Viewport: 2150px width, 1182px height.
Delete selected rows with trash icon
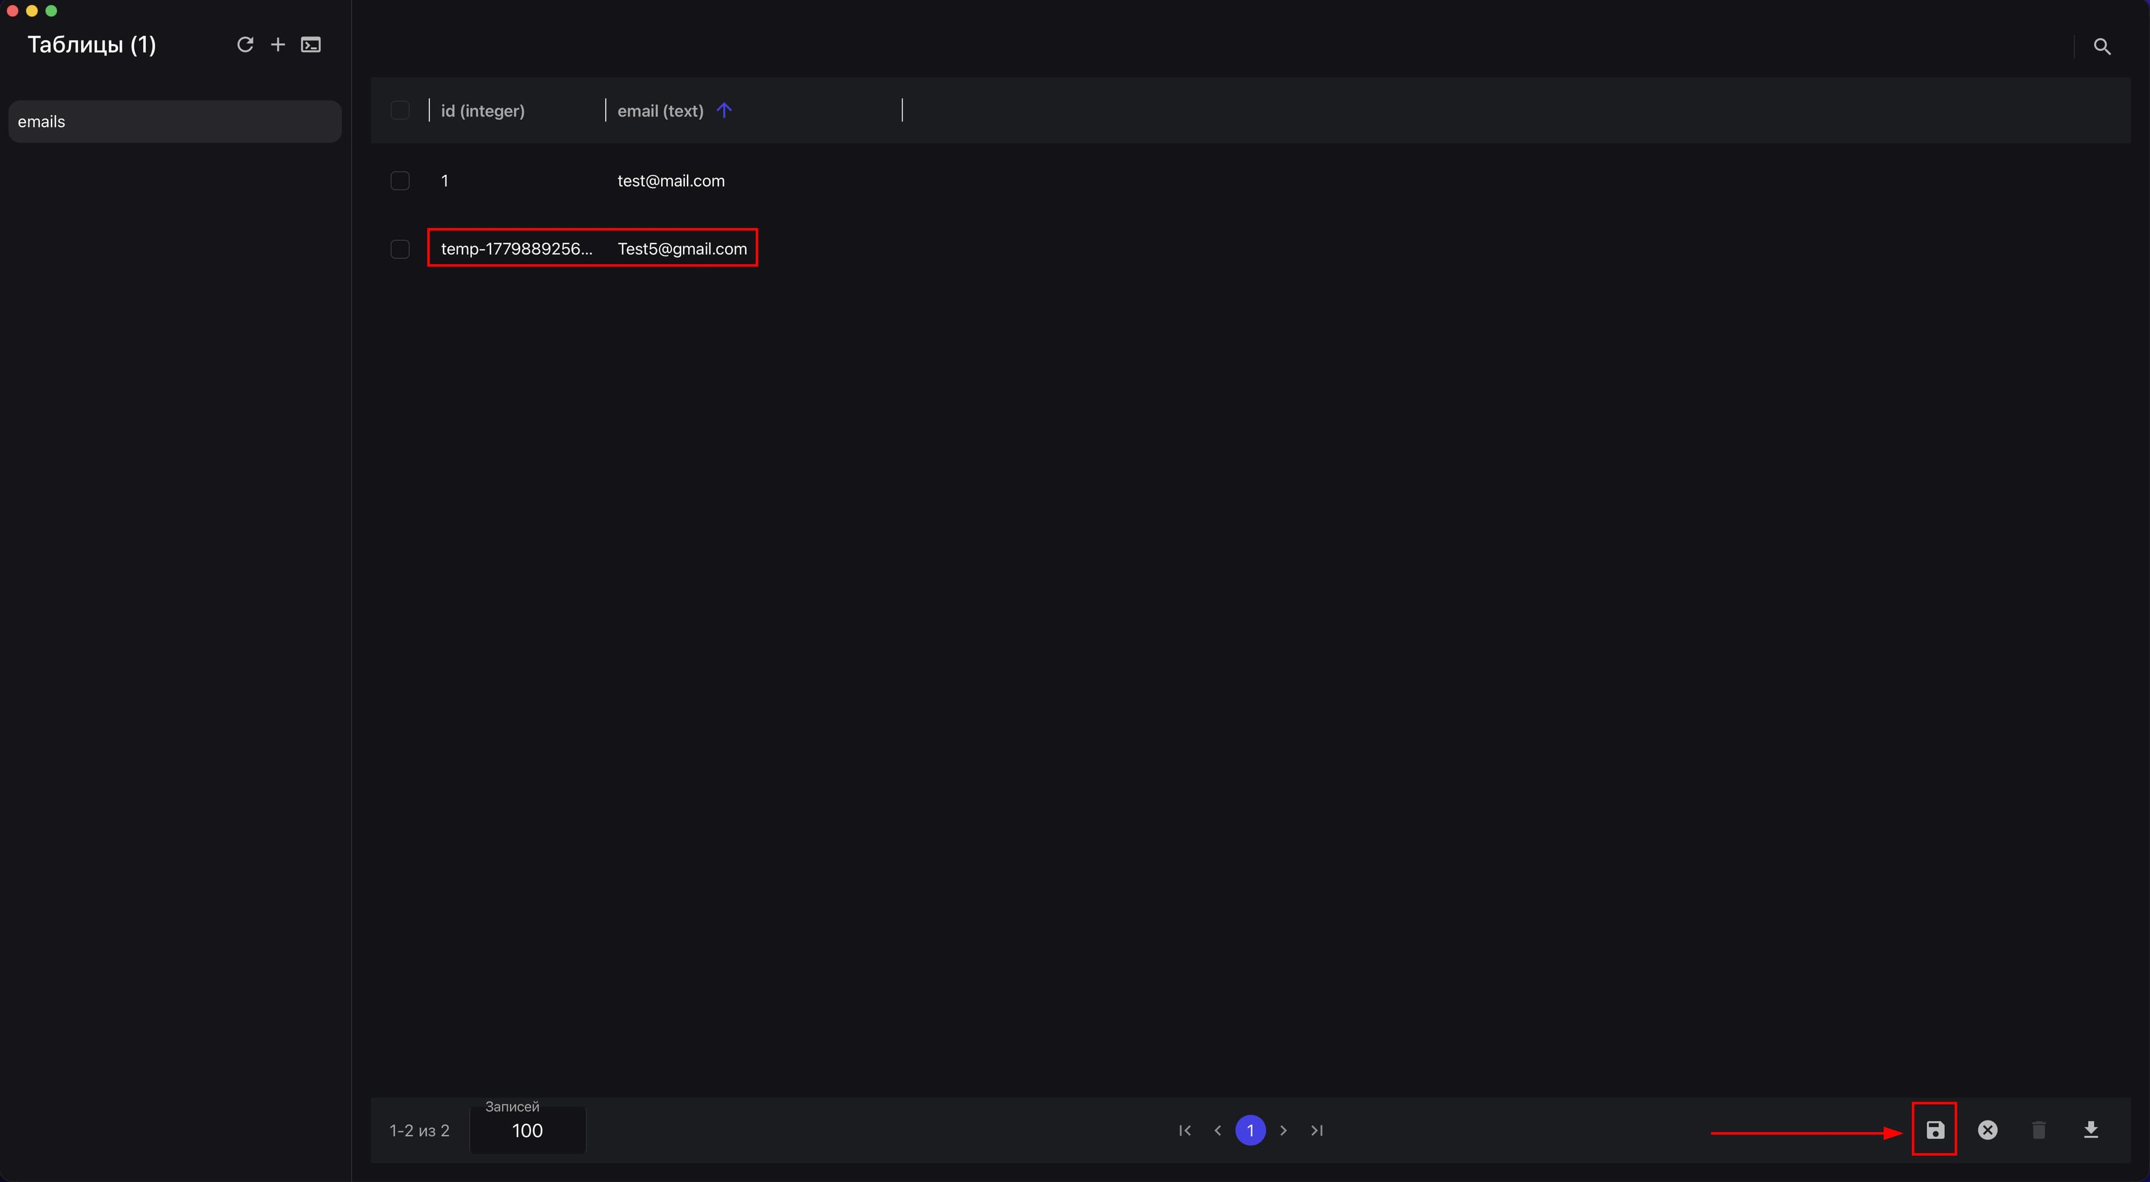tap(2038, 1130)
